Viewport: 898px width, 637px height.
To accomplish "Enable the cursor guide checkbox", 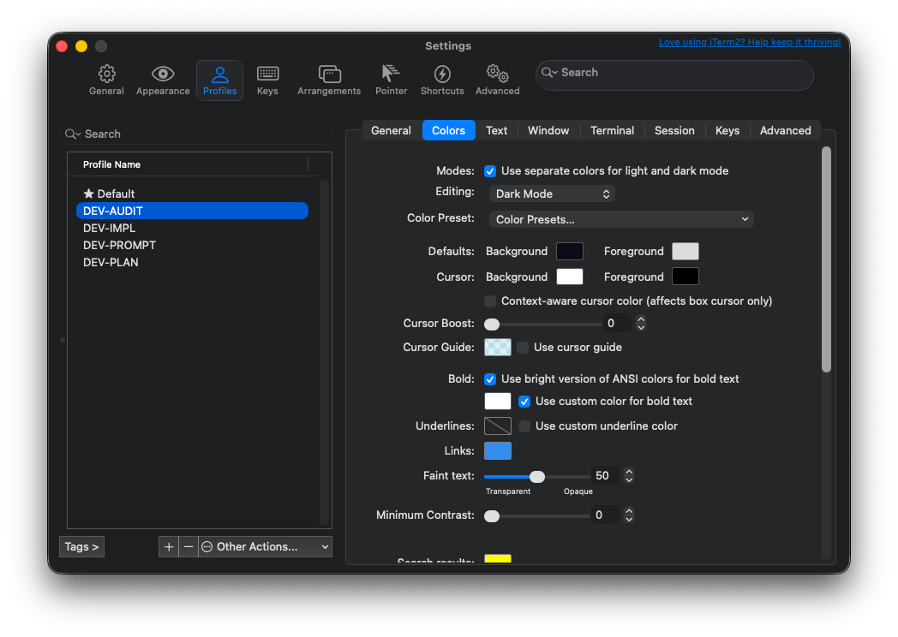I will pyautogui.click(x=523, y=347).
